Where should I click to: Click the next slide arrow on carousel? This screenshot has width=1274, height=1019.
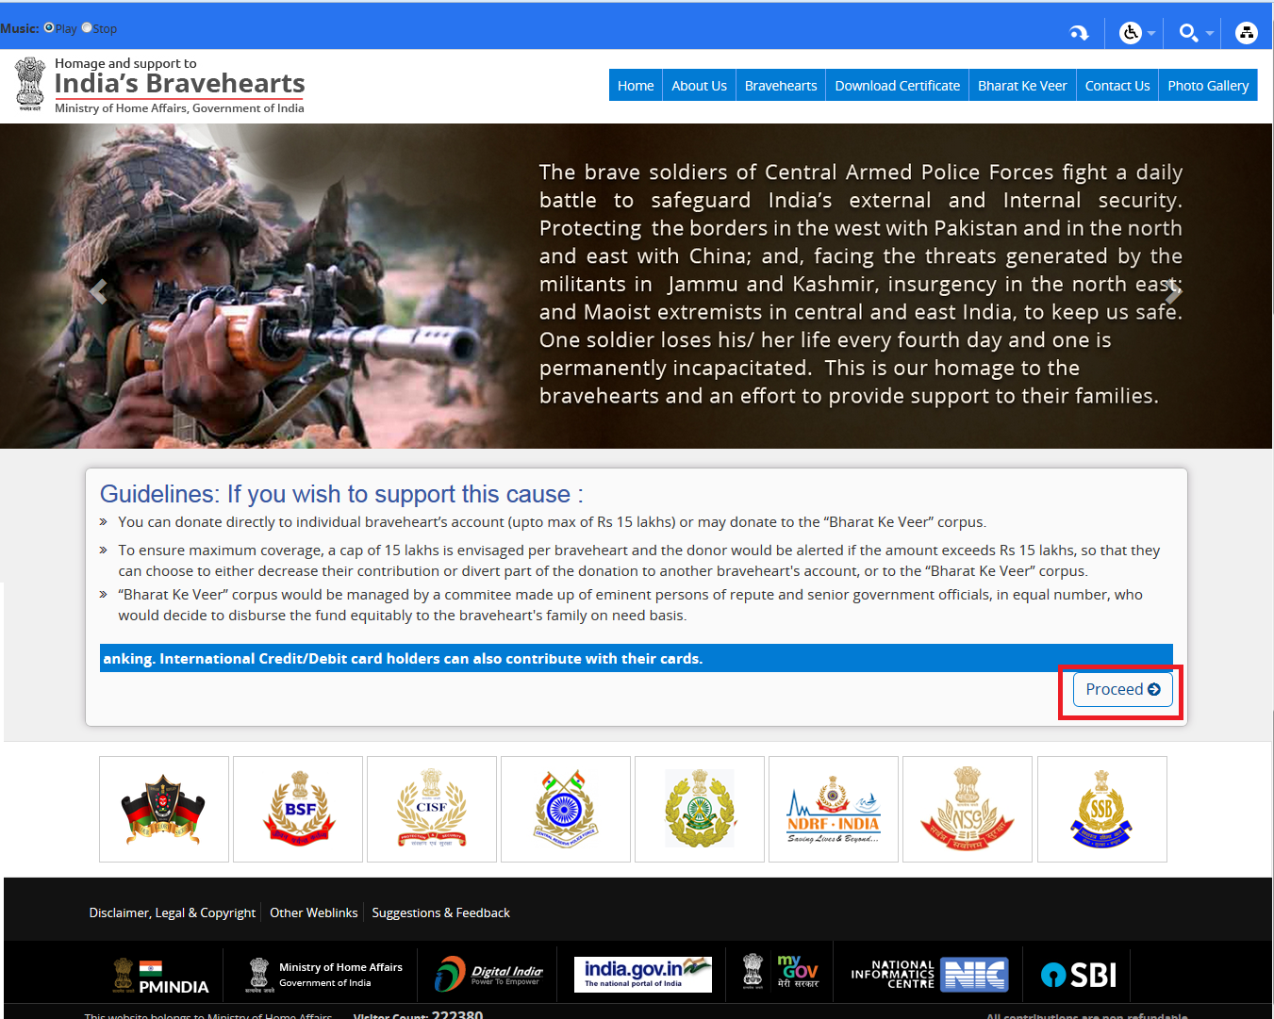pos(1173,290)
